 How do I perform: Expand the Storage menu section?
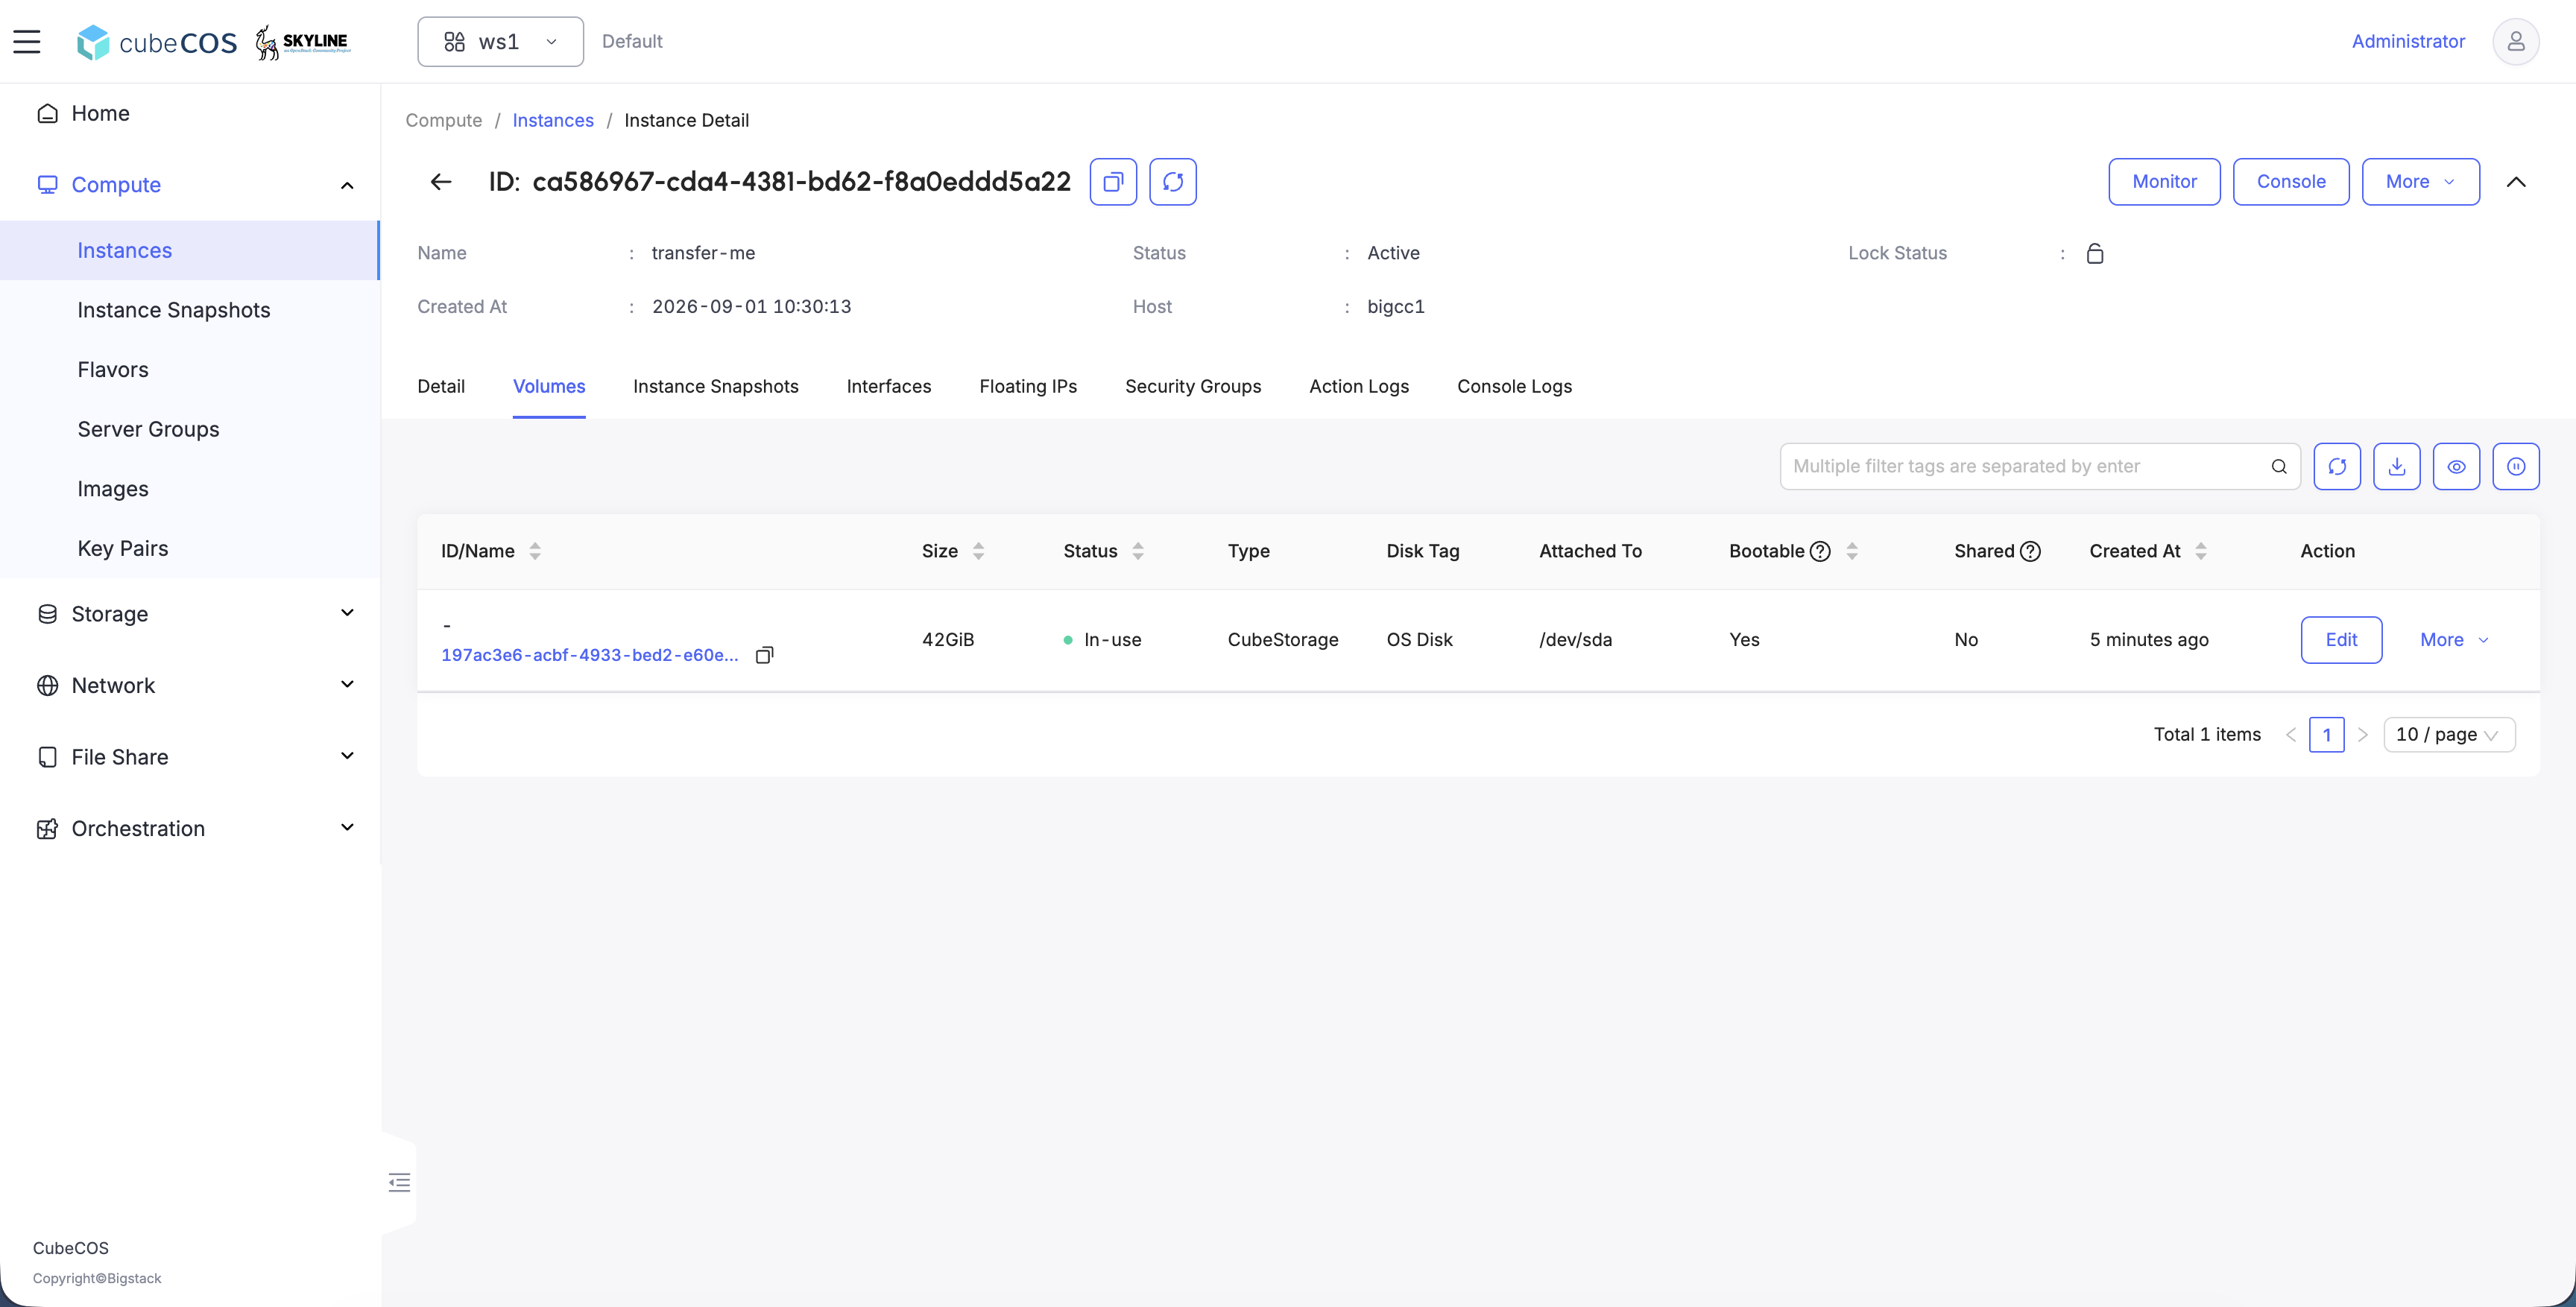point(190,614)
